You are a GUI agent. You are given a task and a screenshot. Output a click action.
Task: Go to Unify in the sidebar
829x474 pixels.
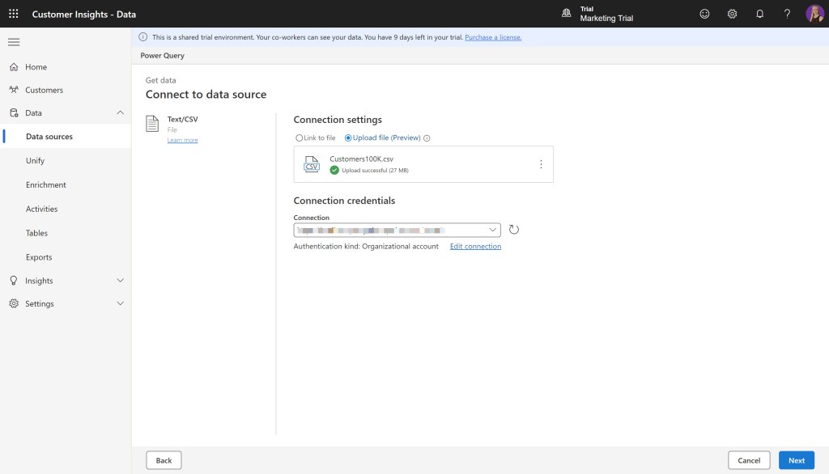35,161
